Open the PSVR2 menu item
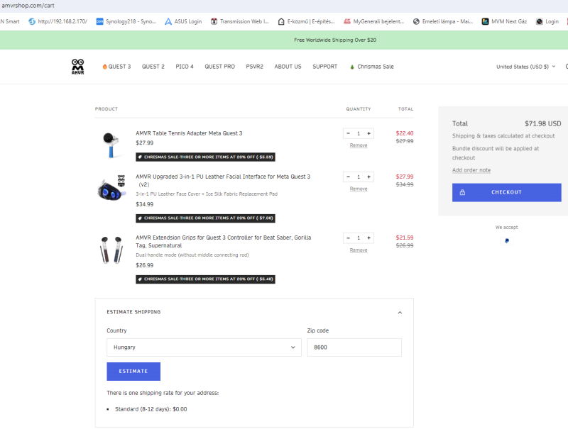Screen dimensions: 568x429 pyautogui.click(x=254, y=67)
